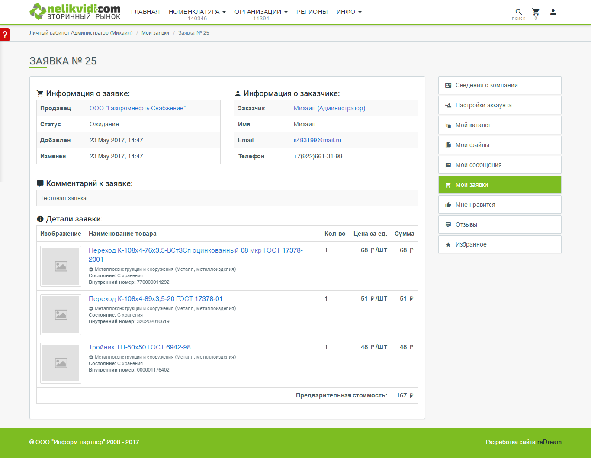Click the Кол-во column header
591x458 pixels.
[x=335, y=234]
